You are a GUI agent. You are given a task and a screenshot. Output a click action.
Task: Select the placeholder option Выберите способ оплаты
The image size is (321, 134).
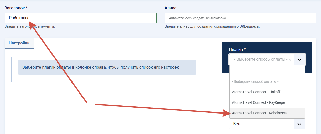coord(267,81)
